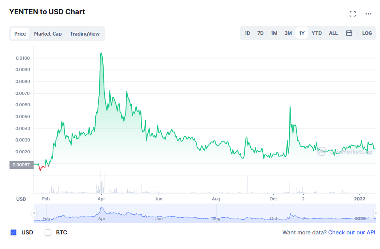
Task: Grab the right handle of range navigator
Action: (x=375, y=213)
